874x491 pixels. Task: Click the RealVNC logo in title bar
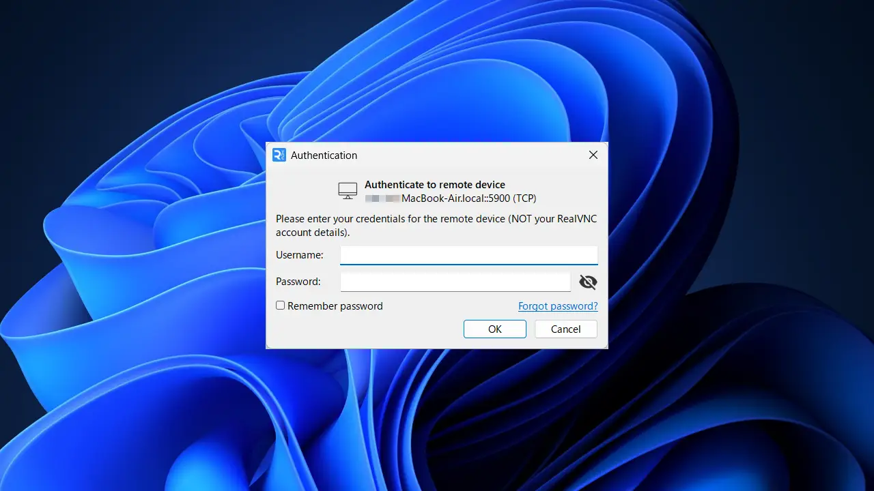[279, 155]
